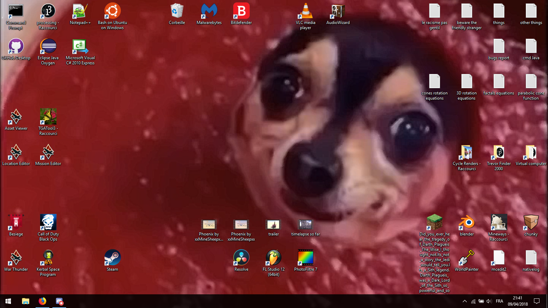Image resolution: width=548 pixels, height=308 pixels.
Task: Open Firefox from the taskbar
Action: 42,301
